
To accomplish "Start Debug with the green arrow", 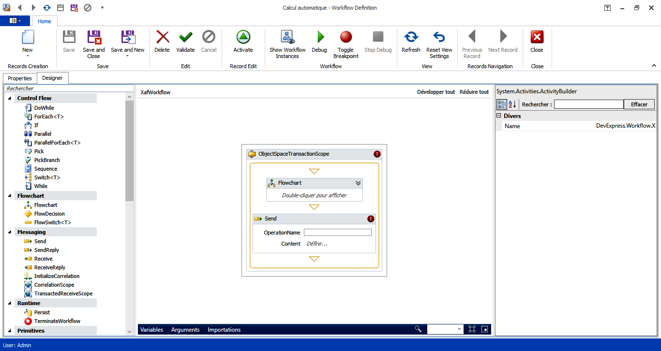I will click(319, 42).
